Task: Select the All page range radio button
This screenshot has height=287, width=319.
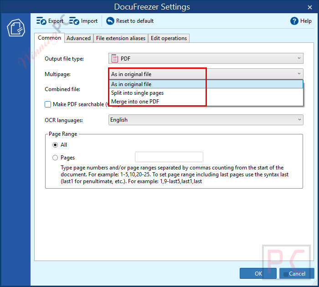Action: point(55,145)
